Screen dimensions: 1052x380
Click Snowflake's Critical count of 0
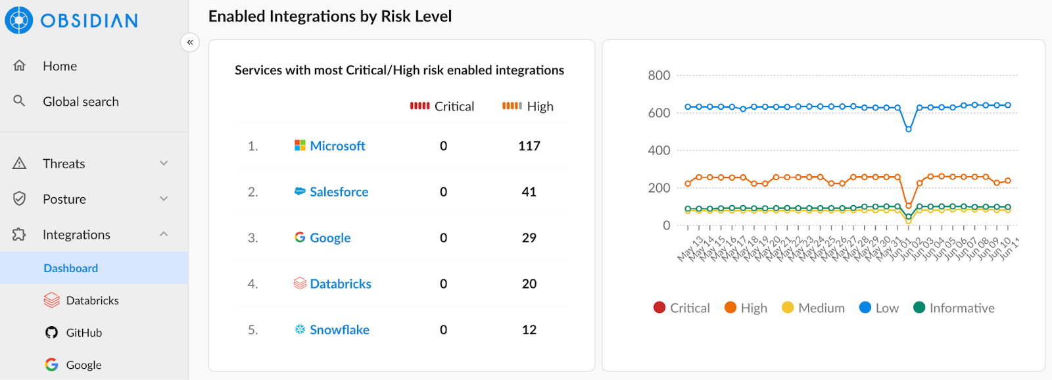444,330
